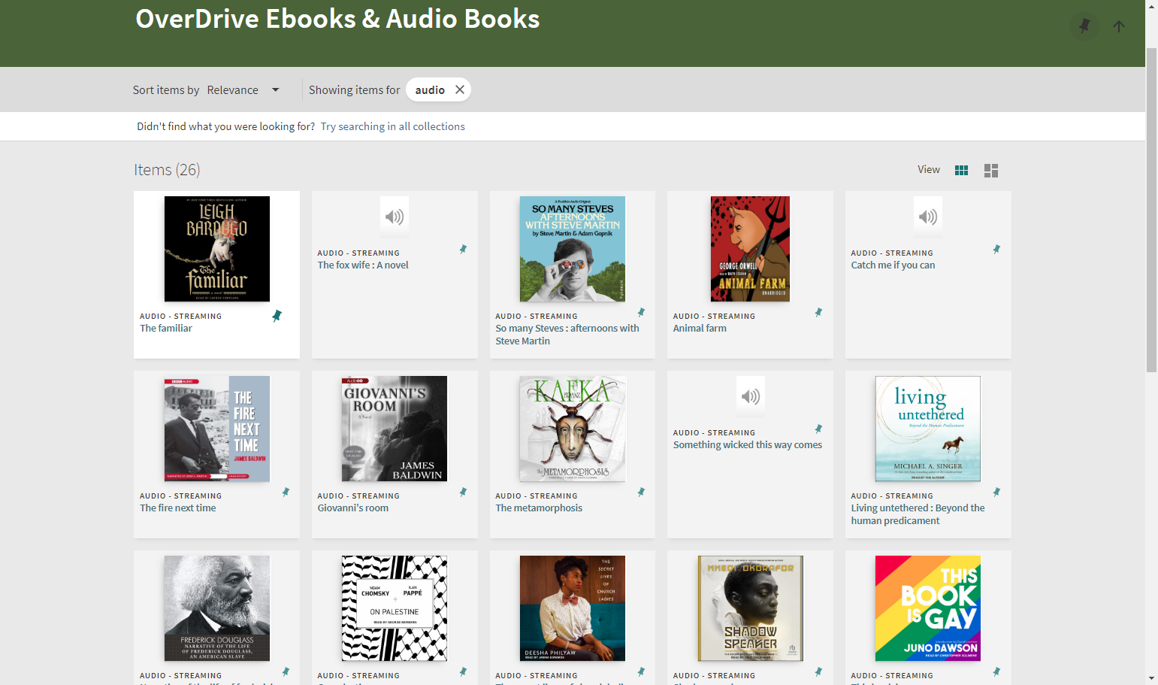Click speaker icon above 'Something wicked this way comes'
The height and width of the screenshot is (685, 1158).
pos(750,397)
